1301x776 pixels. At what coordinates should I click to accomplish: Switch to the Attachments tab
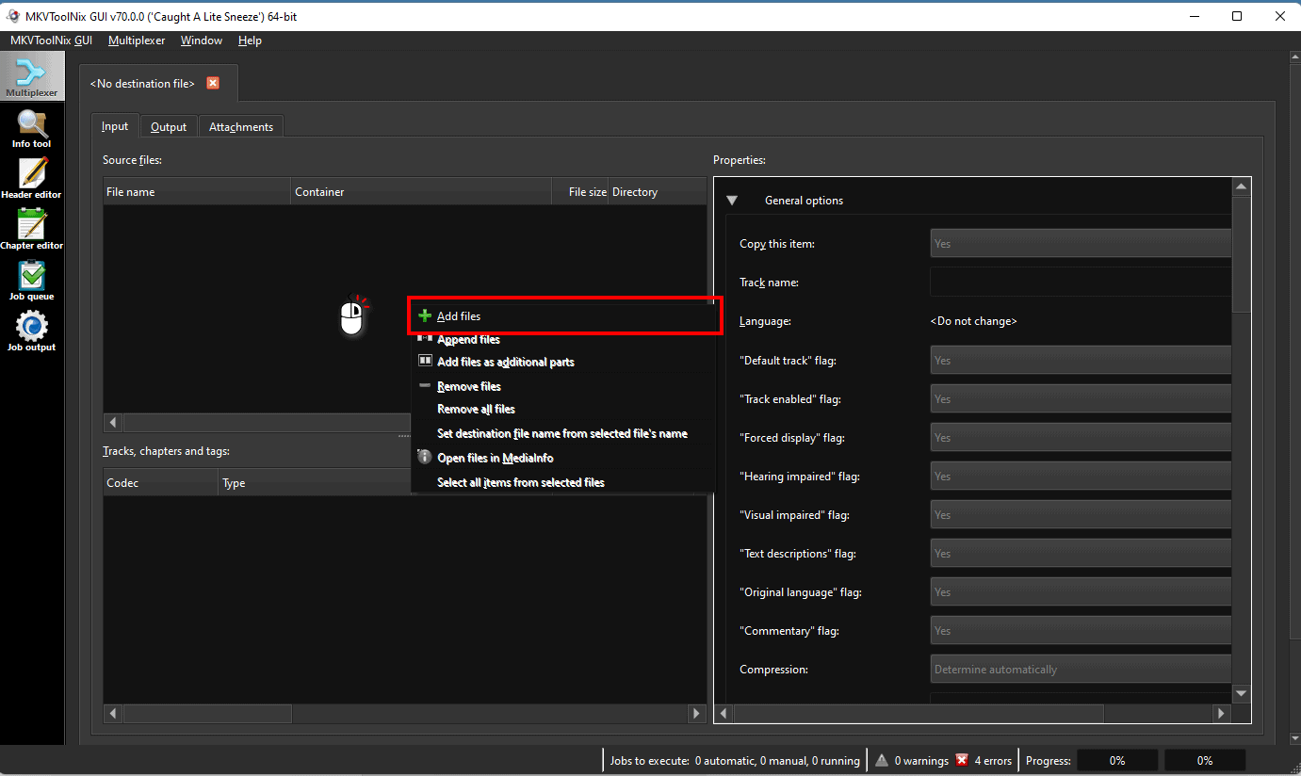241,127
